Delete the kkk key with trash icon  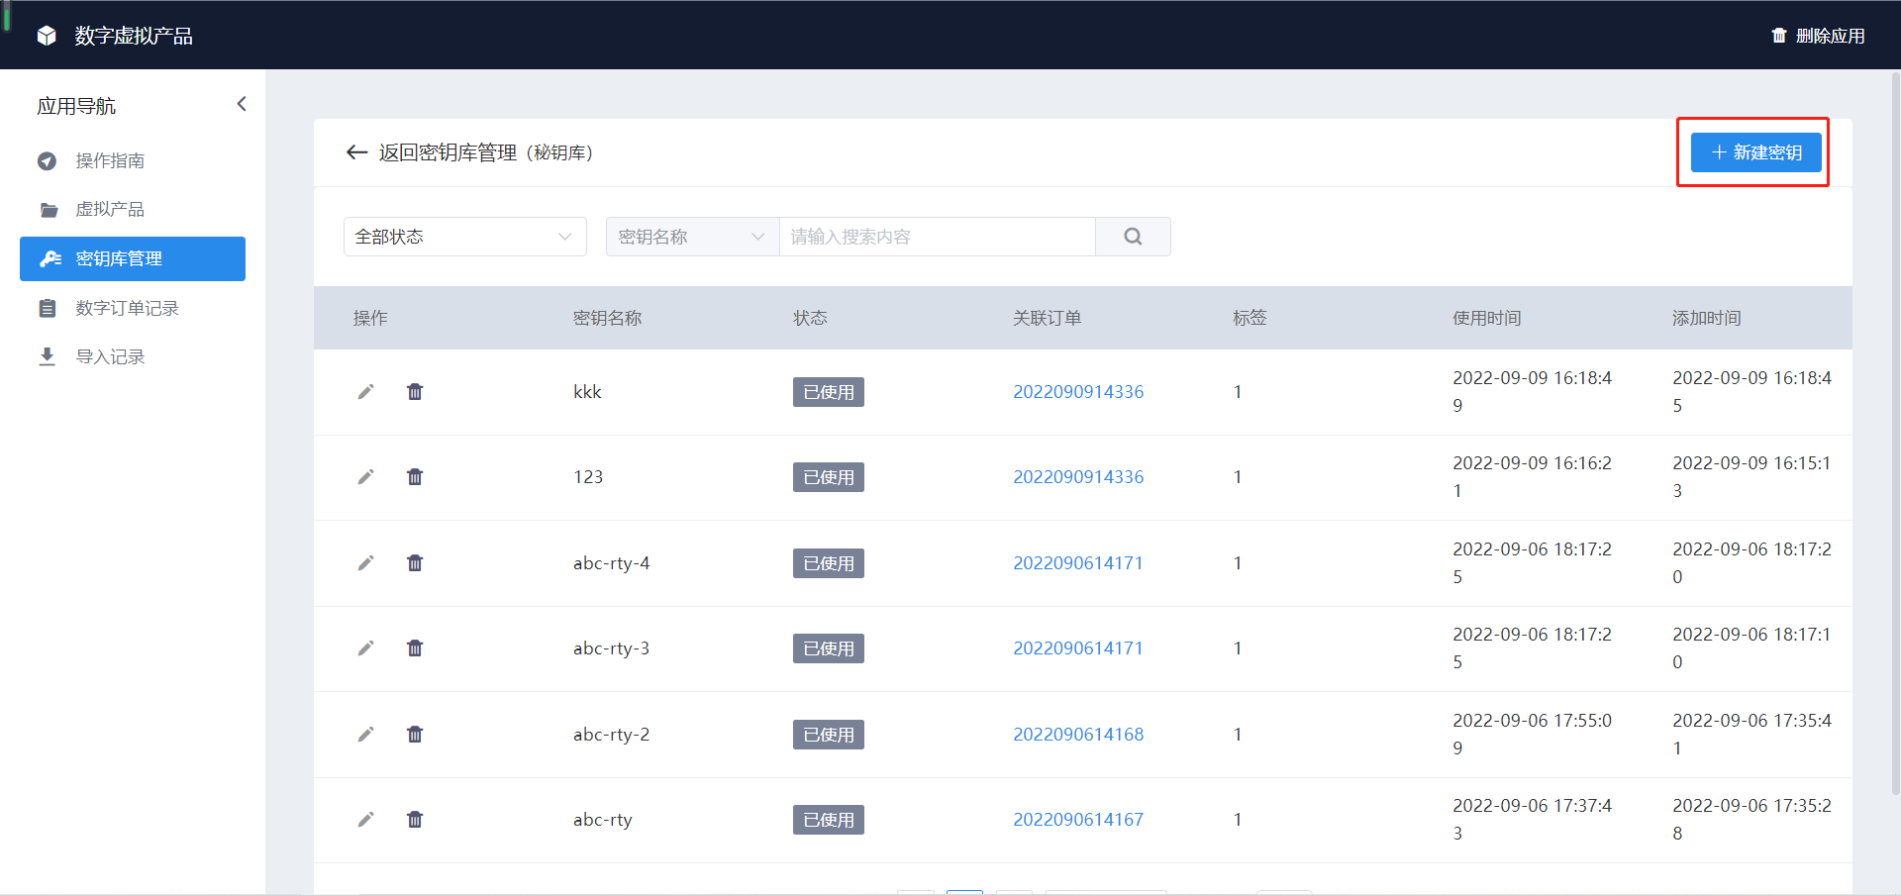point(415,392)
